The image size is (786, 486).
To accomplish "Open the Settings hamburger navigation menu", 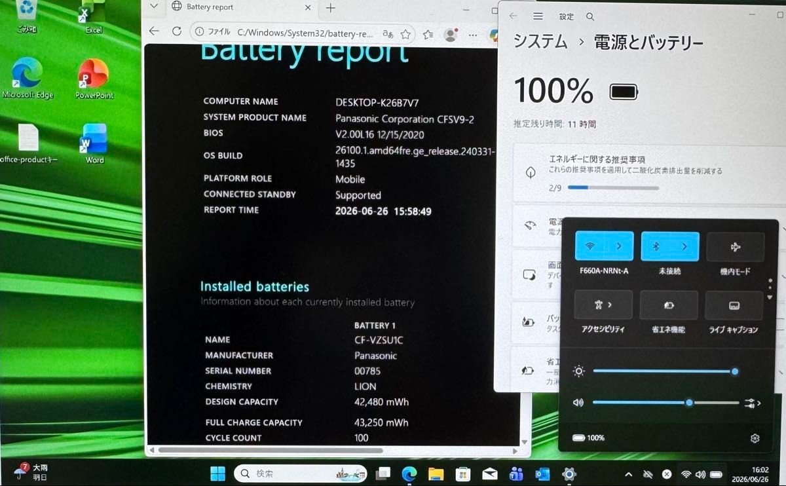I will click(x=538, y=16).
